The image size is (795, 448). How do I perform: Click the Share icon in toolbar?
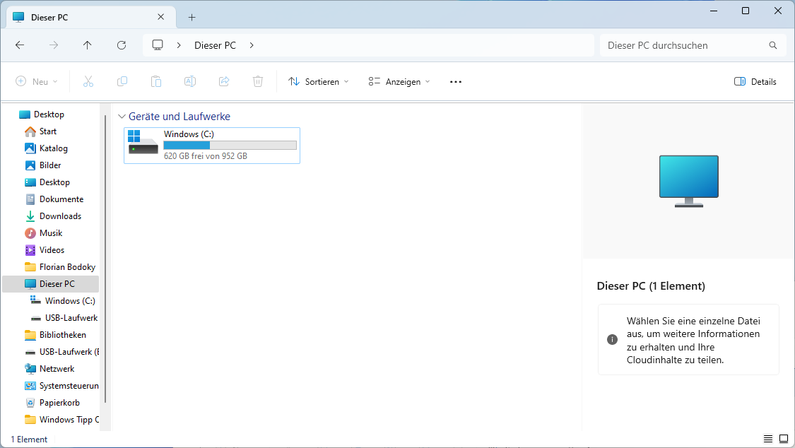pos(224,81)
